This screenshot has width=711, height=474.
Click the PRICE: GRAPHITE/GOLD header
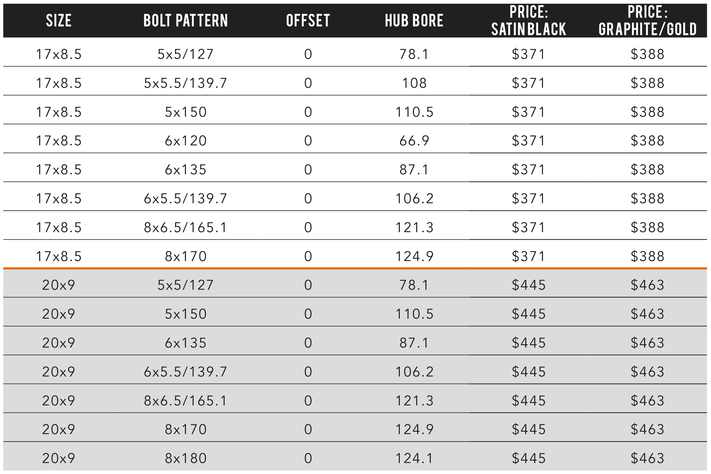(x=647, y=20)
